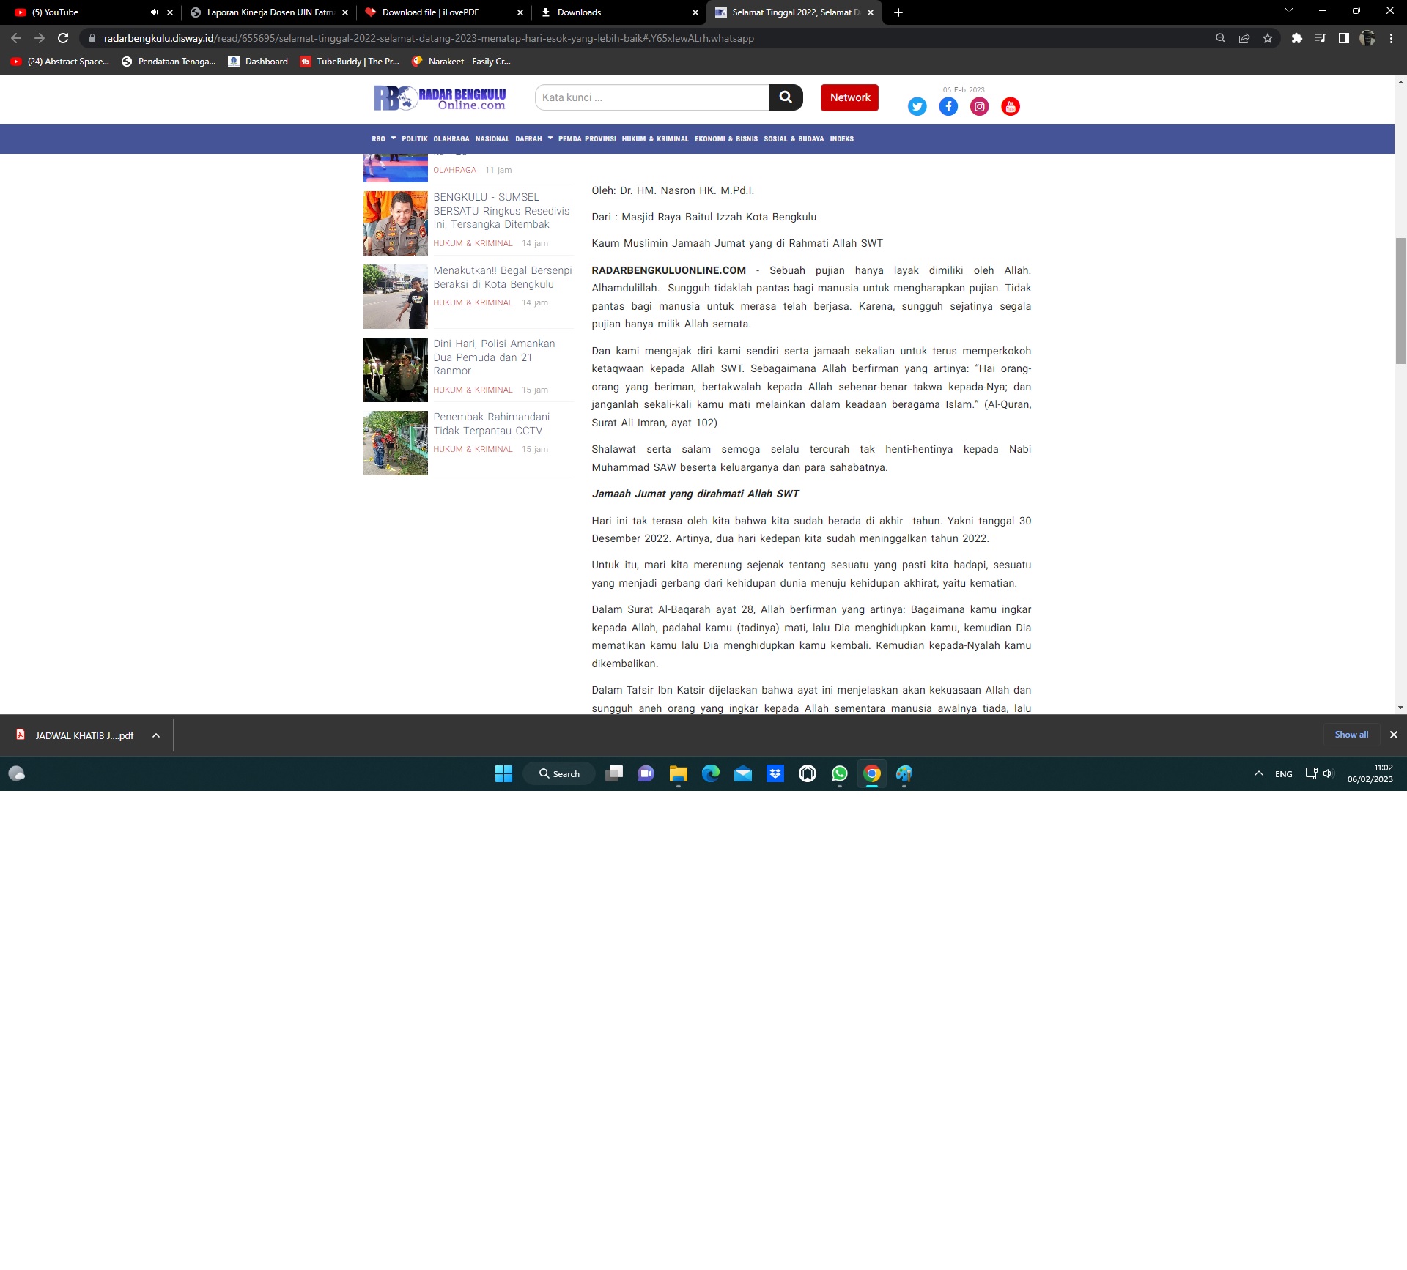The height and width of the screenshot is (1270, 1407).
Task: Open the Facebook social icon
Action: 948,107
